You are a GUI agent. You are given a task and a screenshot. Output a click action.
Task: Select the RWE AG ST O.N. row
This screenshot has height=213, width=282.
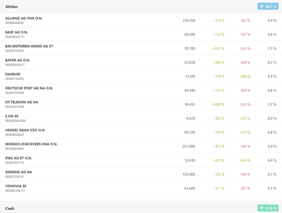point(18,158)
